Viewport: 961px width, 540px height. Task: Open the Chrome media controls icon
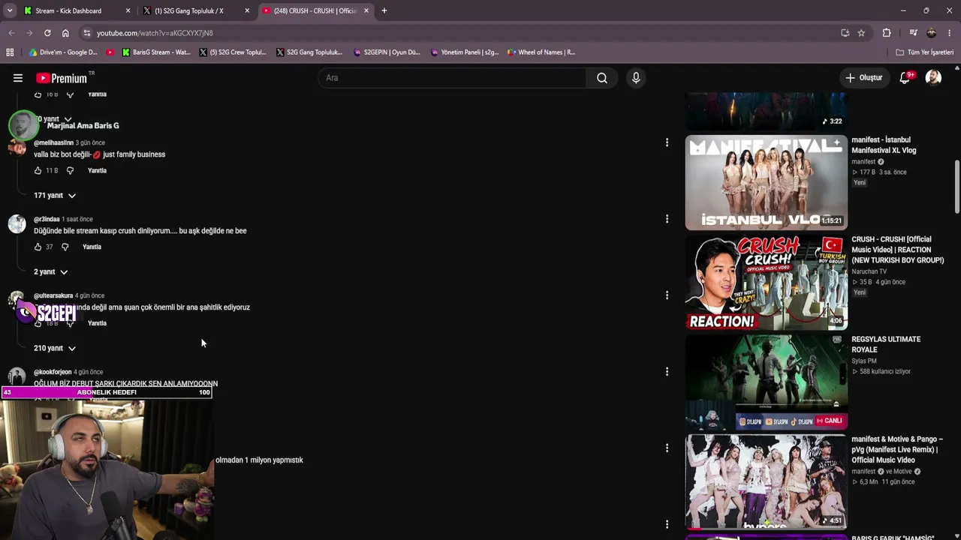[913, 33]
